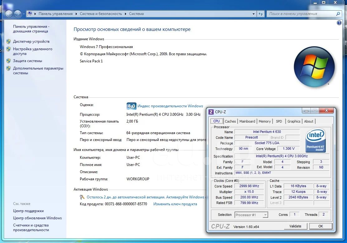Click 'Windows 7 Профессиональная' edition text
This screenshot has height=243, width=347.
[x=106, y=47]
